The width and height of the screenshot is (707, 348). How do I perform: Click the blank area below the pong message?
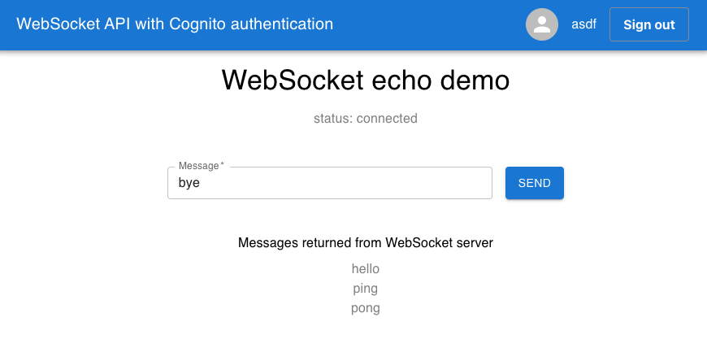tap(366, 332)
